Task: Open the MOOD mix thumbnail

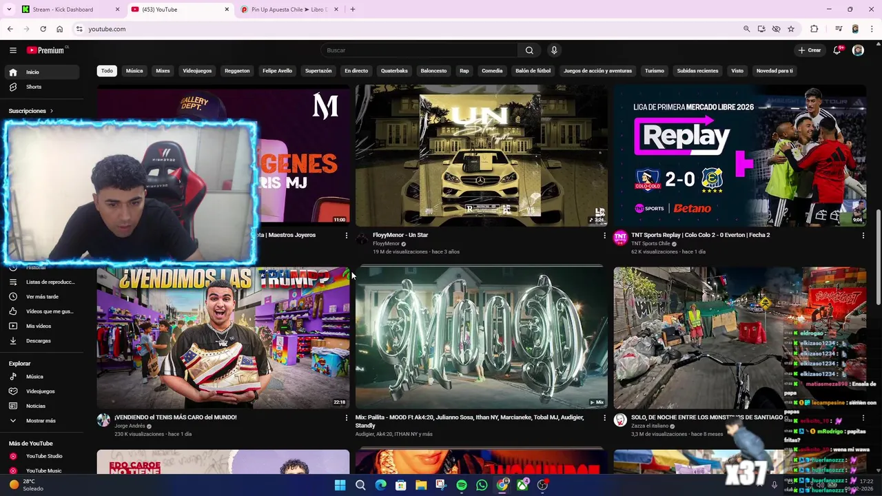Action: click(x=481, y=338)
